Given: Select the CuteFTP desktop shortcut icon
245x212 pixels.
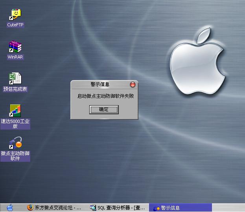Looking at the screenshot, I should 15,15.
